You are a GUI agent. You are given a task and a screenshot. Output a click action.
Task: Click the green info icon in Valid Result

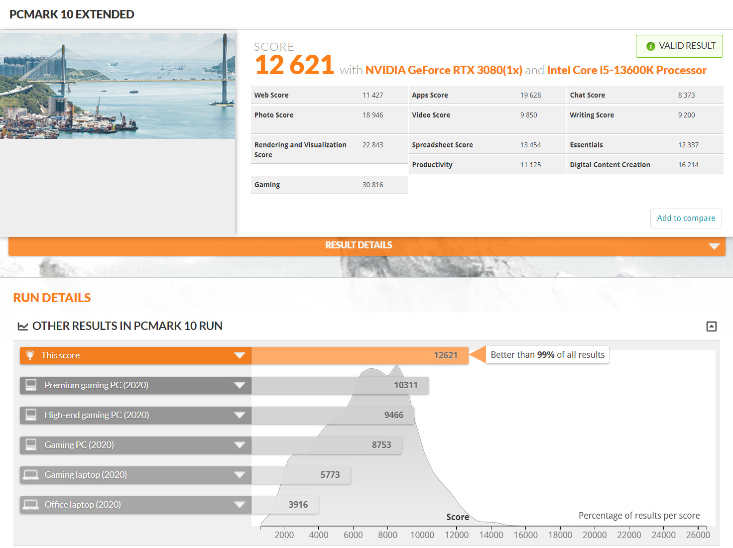click(650, 46)
